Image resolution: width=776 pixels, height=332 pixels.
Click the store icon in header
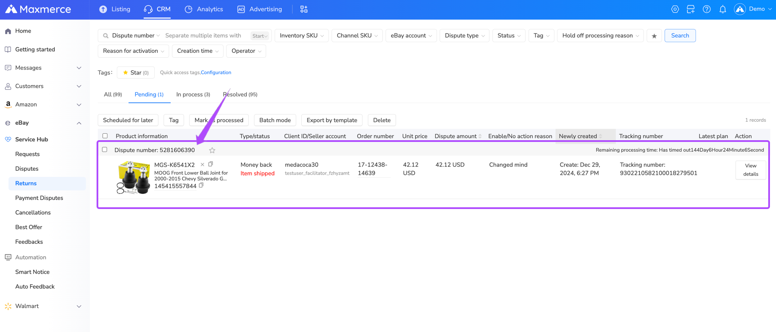pos(691,9)
